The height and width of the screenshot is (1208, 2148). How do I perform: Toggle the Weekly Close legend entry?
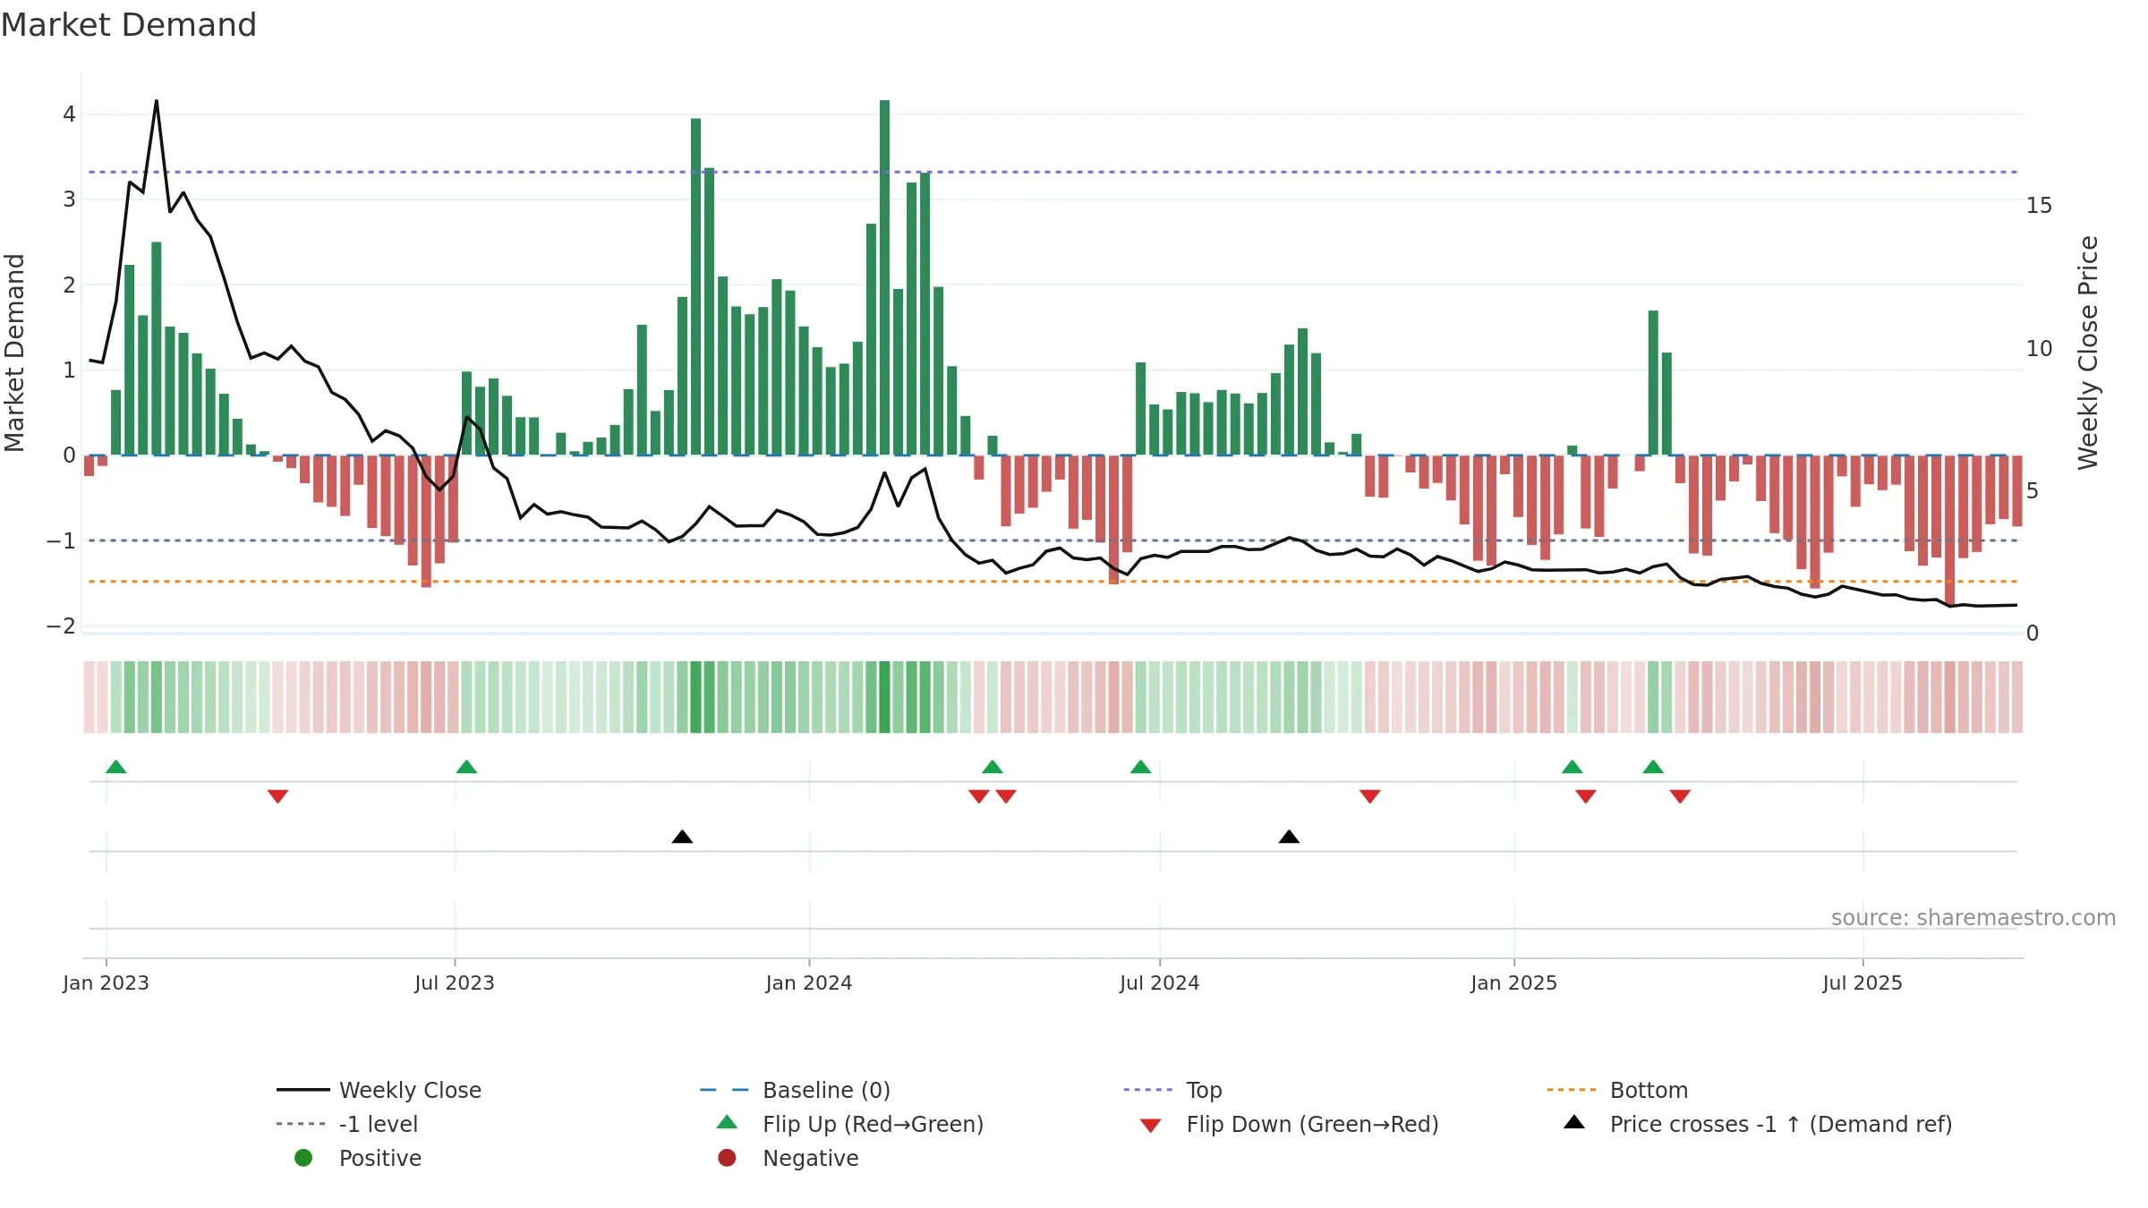pos(379,1090)
